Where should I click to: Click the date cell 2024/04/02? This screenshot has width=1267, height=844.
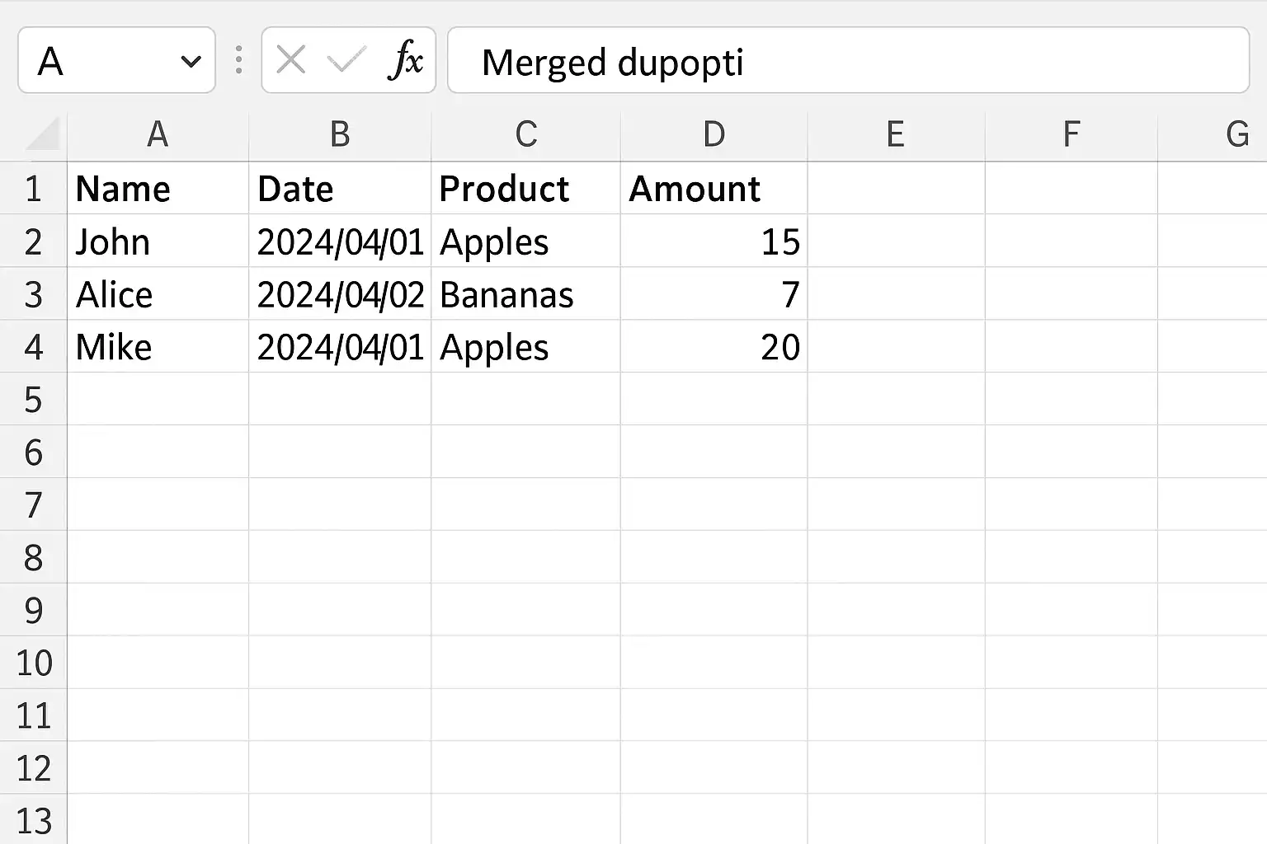[340, 294]
